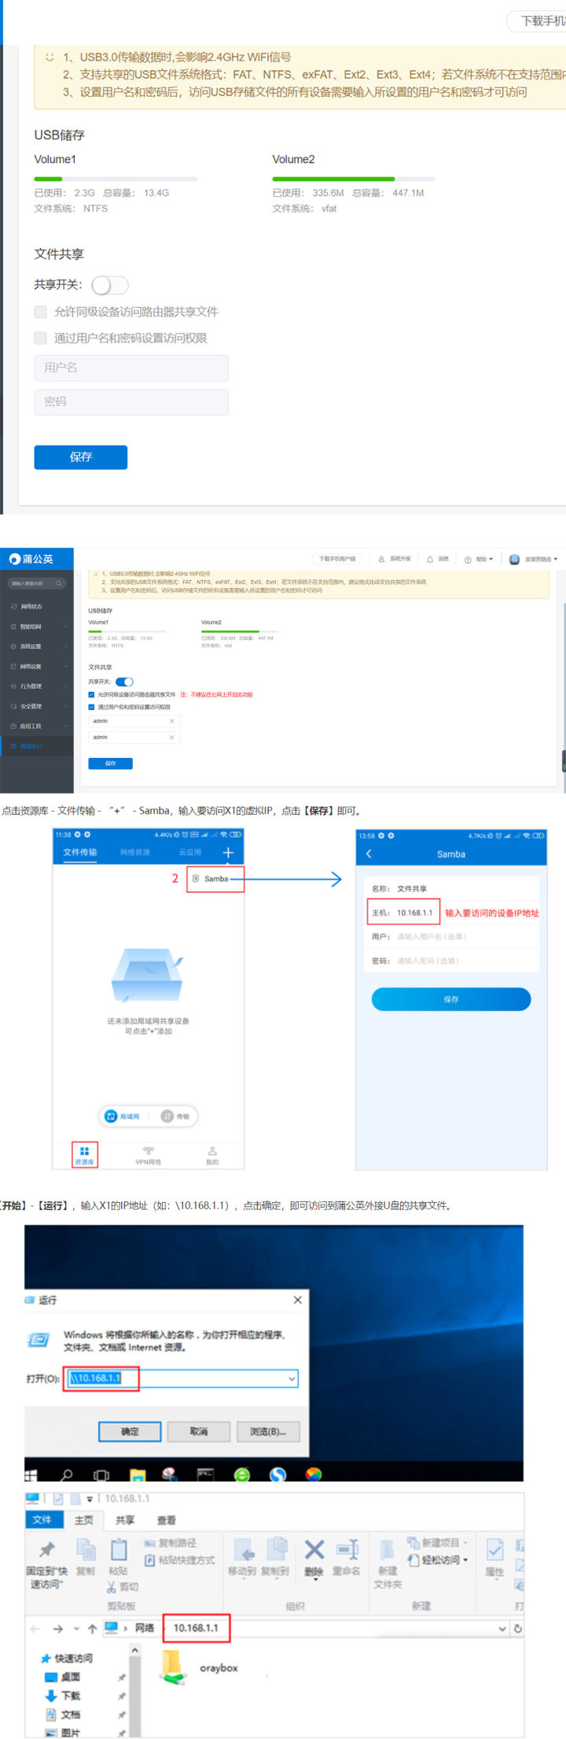Tap 保存 on Samba screen
Screen dimensions: 566x1739
(451, 999)
